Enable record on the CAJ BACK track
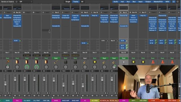This screenshot has height=102, width=181. (28, 93)
